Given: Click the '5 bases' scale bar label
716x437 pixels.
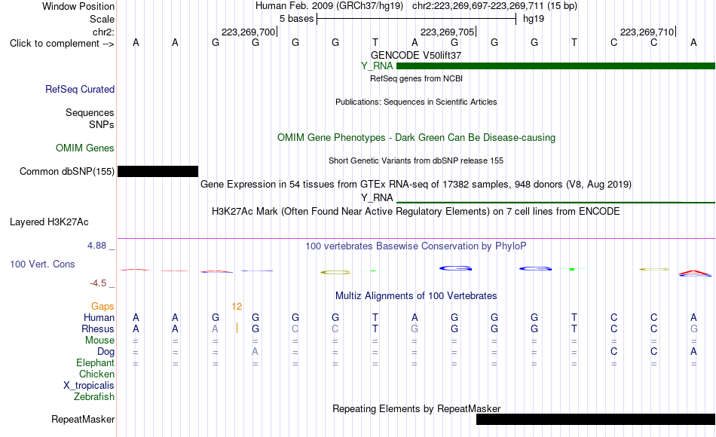Looking at the screenshot, I should (297, 19).
